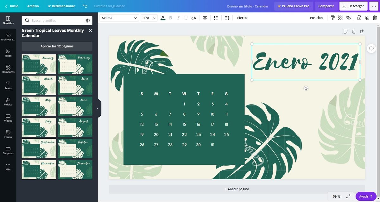Screen dimensions: 380x202
Task: Toggle the lock on selected element
Action: tap(359, 18)
